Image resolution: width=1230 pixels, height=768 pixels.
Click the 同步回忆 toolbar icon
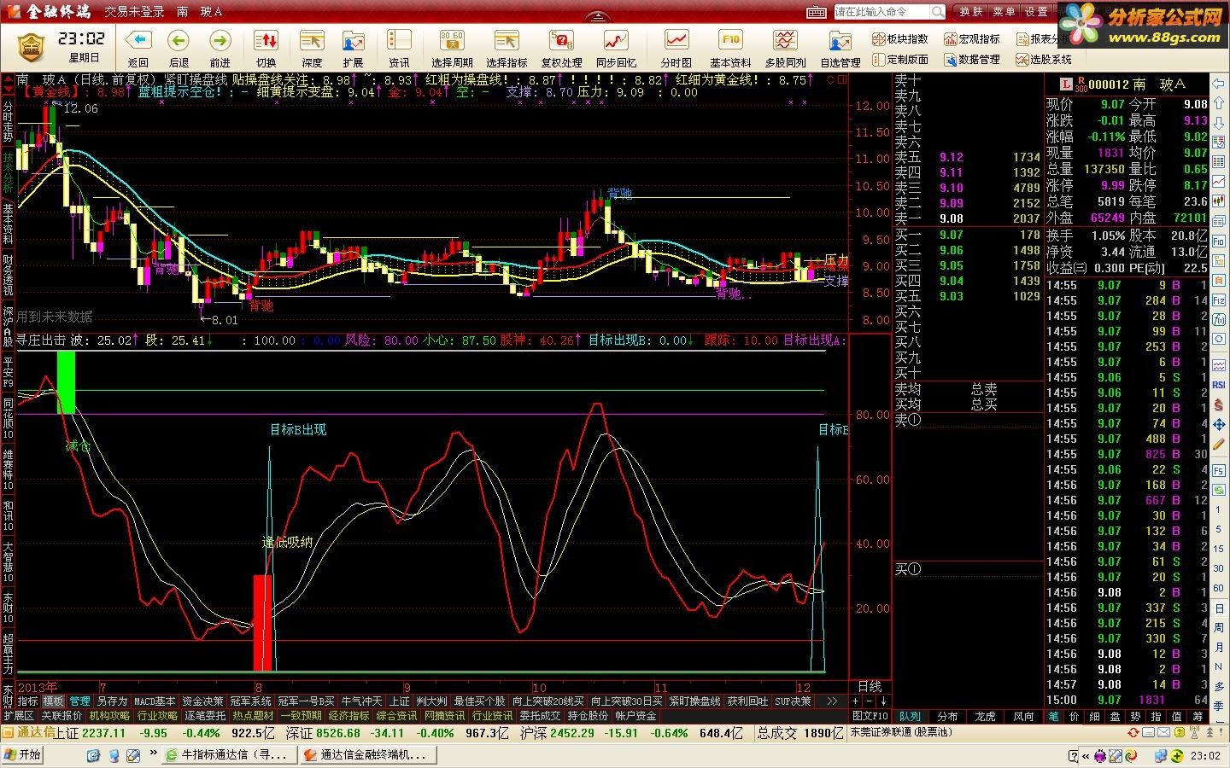616,48
